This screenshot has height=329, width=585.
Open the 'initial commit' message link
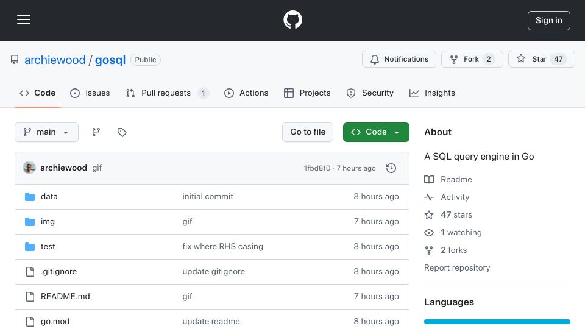(x=208, y=197)
